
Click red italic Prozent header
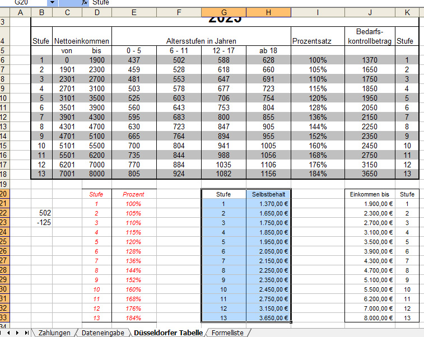pyautogui.click(x=134, y=194)
